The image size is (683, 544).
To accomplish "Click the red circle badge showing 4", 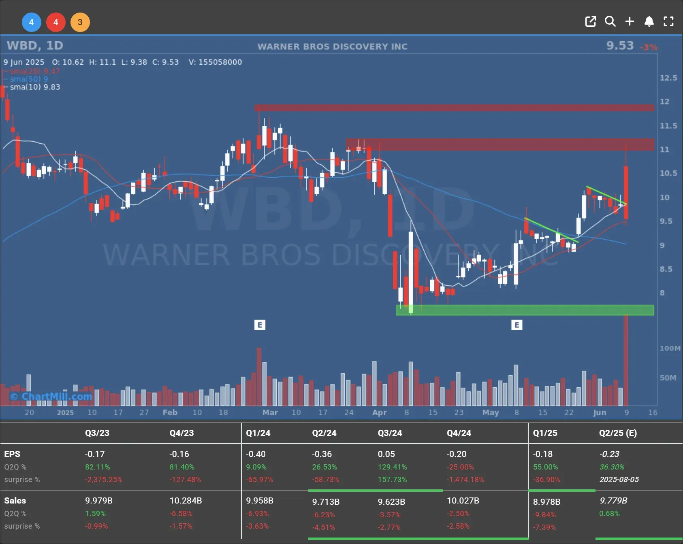I will 56,22.
